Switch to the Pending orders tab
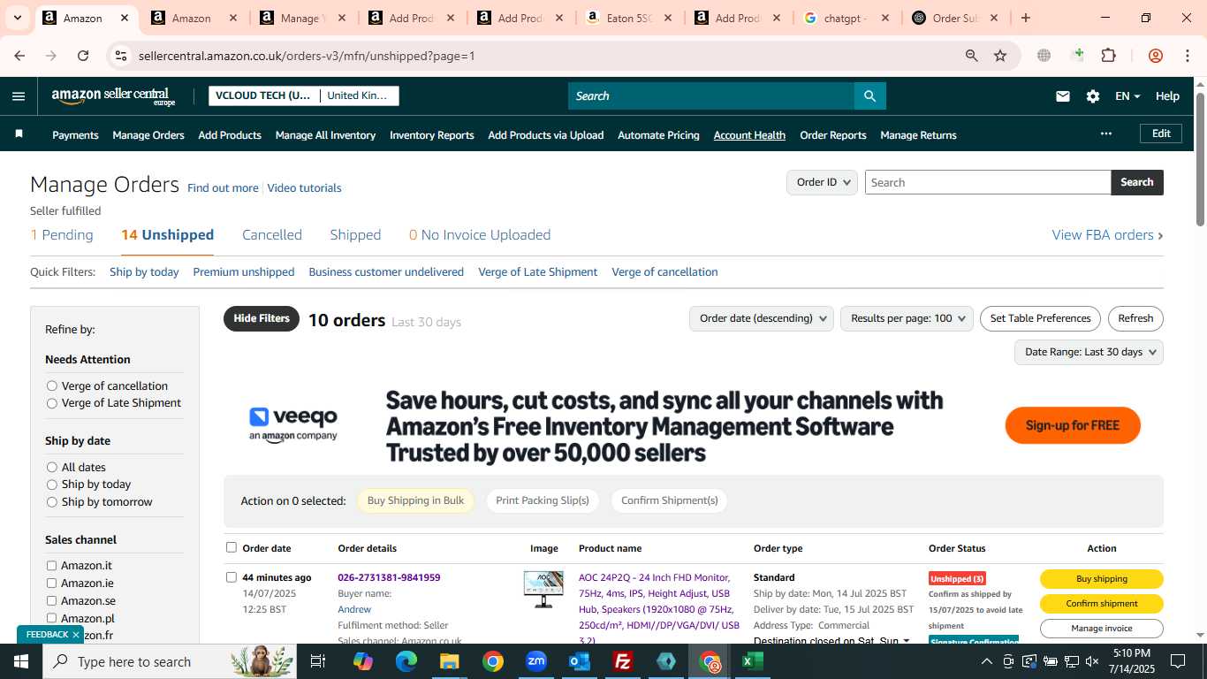1207x679 pixels. tap(62, 234)
